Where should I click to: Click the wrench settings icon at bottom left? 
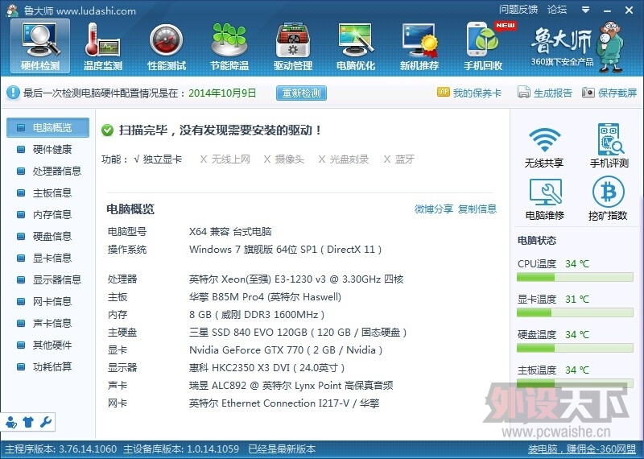pyautogui.click(x=46, y=422)
